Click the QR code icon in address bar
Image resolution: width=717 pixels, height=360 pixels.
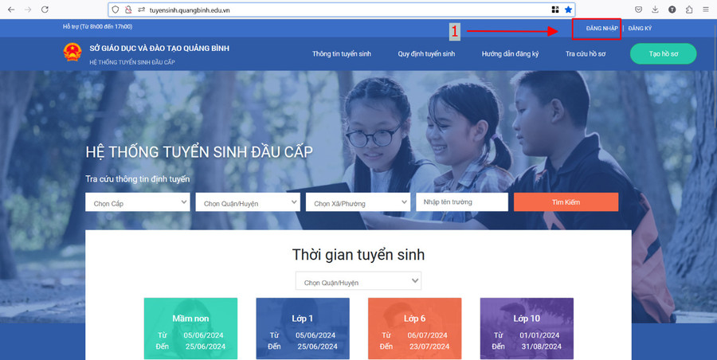pyautogui.click(x=554, y=10)
